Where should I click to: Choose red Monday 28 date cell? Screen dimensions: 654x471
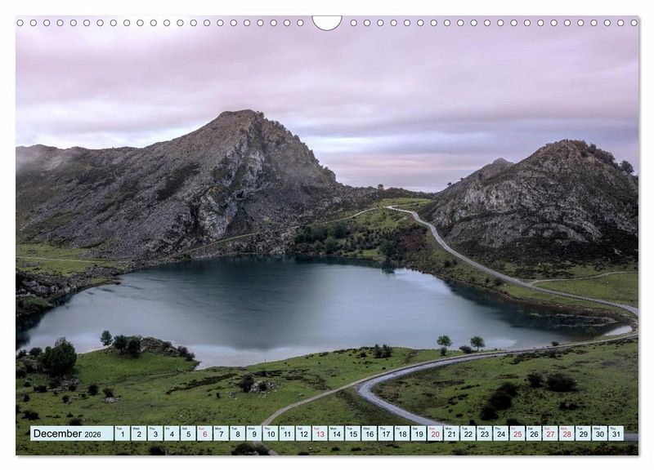(567, 433)
